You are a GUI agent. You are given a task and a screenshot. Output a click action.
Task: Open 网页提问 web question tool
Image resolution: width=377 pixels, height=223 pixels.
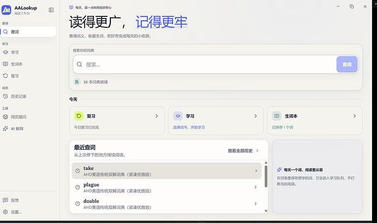[28, 117]
